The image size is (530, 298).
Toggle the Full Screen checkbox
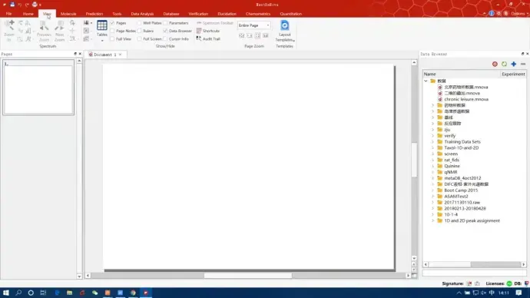[x=139, y=39]
